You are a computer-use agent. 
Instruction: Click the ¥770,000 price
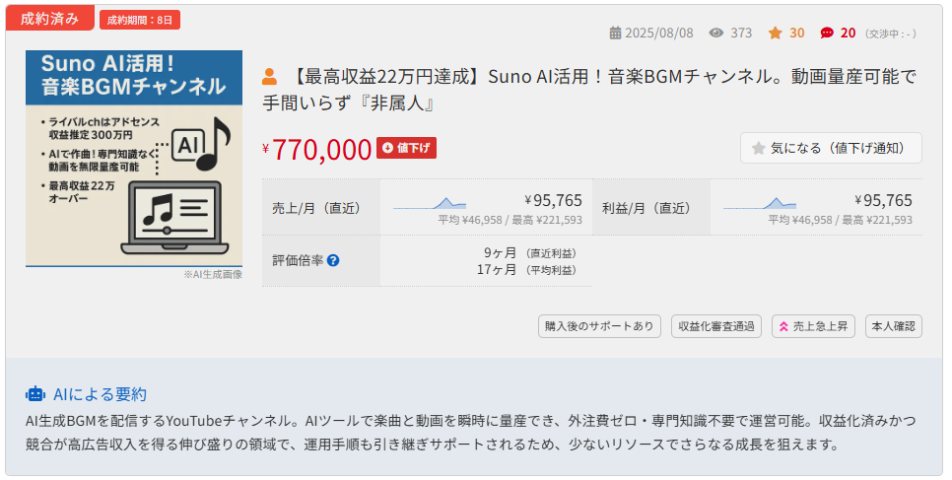pos(322,149)
